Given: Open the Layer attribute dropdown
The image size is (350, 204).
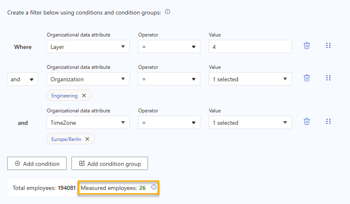Looking at the screenshot, I should pyautogui.click(x=88, y=47).
